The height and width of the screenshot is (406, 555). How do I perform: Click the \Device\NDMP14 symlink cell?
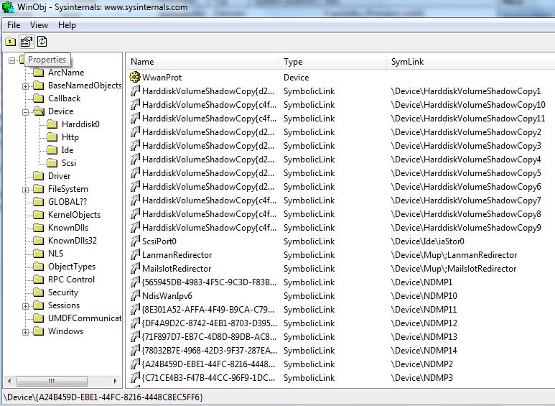424,351
